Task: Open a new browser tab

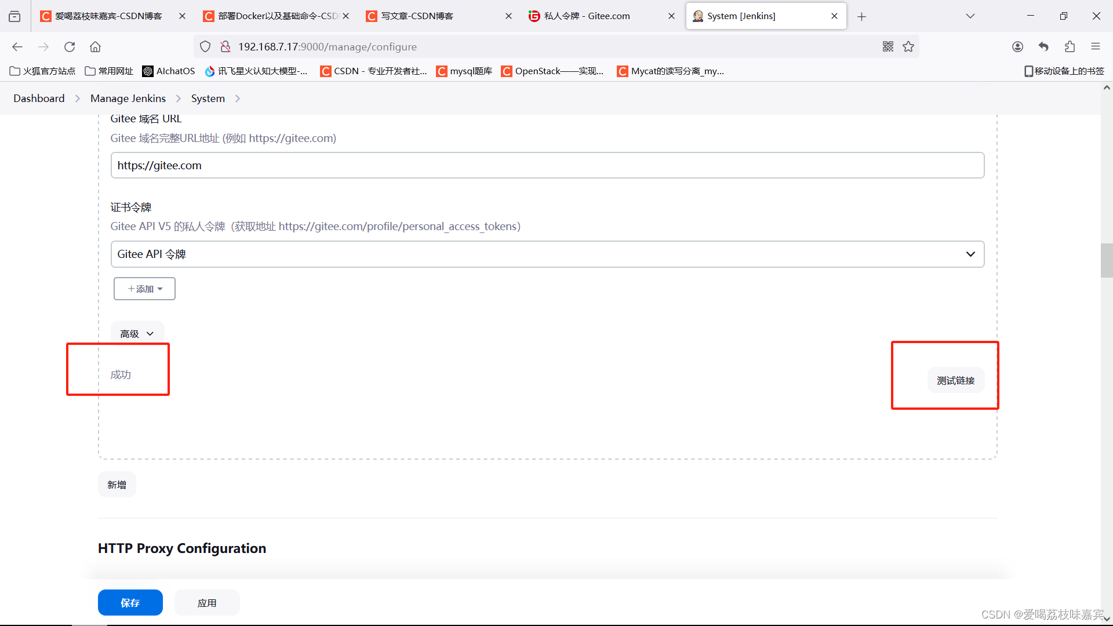Action: 862,16
